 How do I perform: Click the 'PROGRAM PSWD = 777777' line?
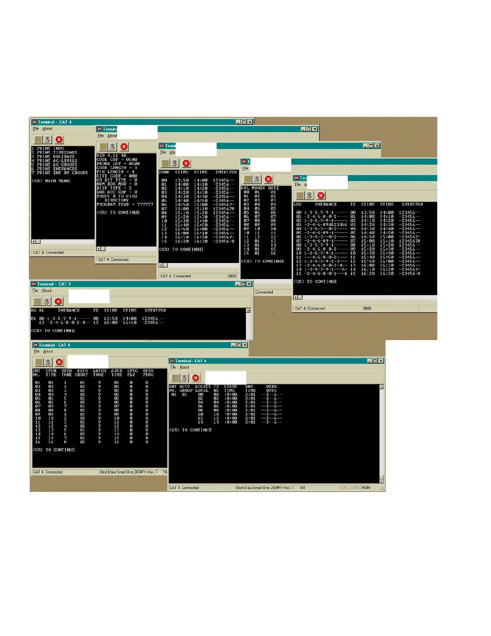[x=125, y=204]
